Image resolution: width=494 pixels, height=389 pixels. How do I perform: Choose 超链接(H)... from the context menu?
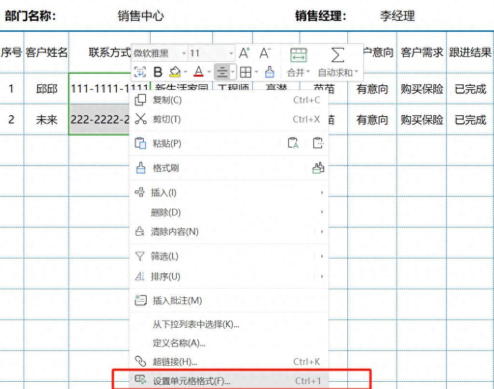coord(229,362)
